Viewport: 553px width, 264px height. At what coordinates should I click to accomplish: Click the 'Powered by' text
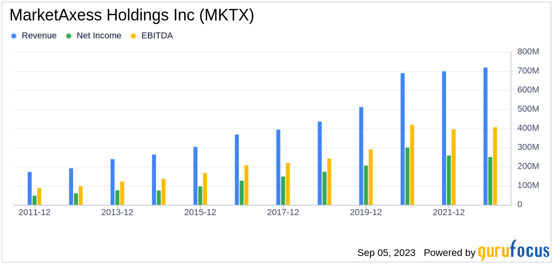(450, 253)
